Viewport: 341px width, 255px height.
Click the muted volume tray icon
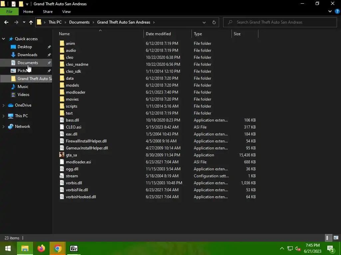point(298,248)
